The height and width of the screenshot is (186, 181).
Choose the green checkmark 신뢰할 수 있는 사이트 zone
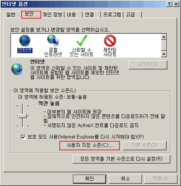pos(82,41)
